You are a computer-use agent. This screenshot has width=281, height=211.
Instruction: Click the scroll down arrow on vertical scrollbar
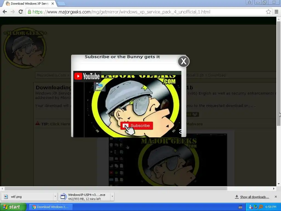(x=279, y=184)
